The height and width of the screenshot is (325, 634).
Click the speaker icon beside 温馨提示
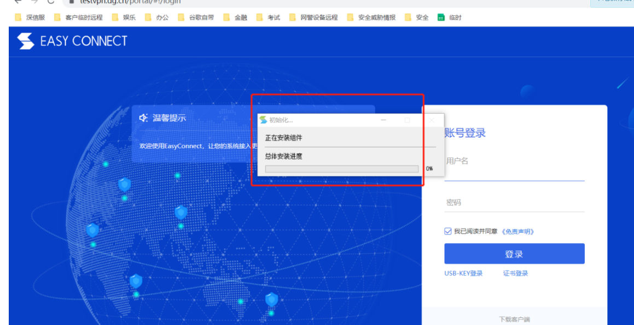click(x=143, y=118)
